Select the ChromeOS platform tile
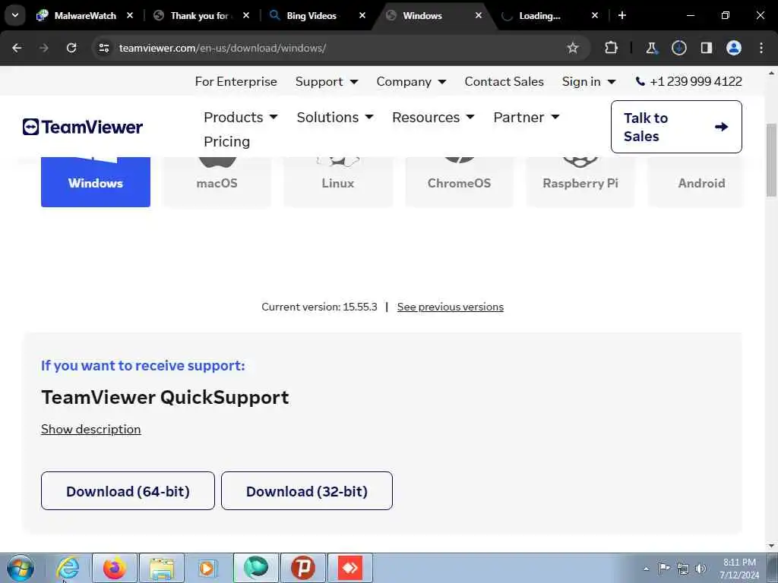Viewport: 778px width, 583px height. click(x=459, y=181)
